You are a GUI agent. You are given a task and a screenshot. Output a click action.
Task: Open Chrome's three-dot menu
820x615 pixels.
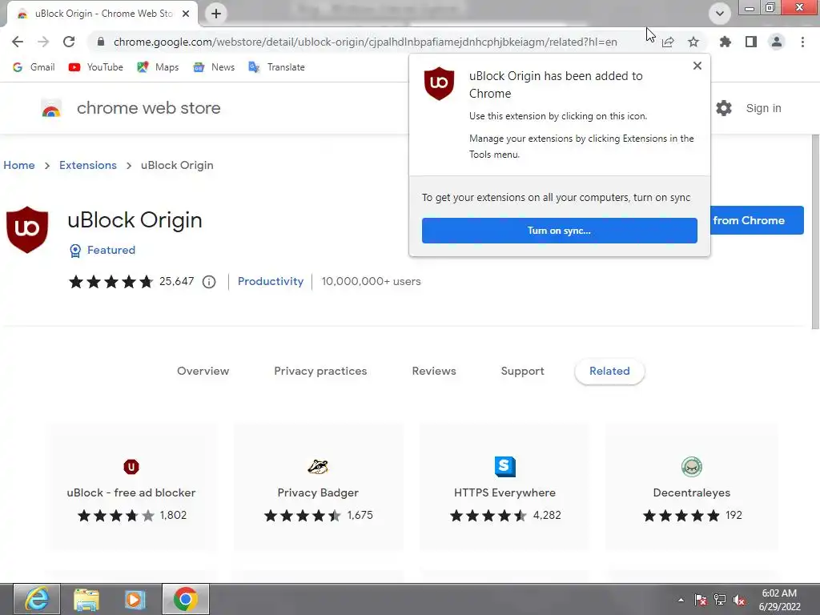pos(802,42)
